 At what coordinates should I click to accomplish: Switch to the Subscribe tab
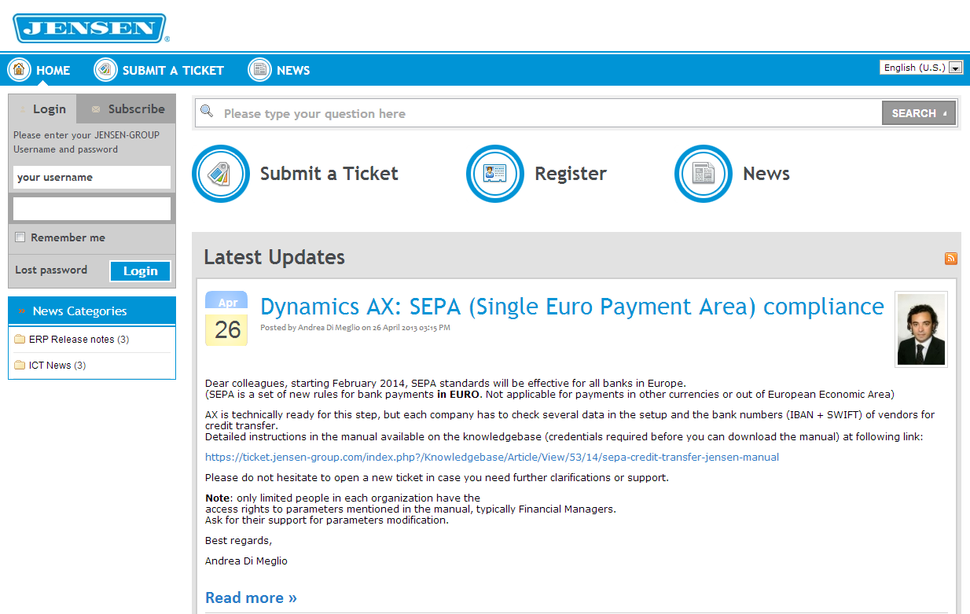pyautogui.click(x=127, y=109)
